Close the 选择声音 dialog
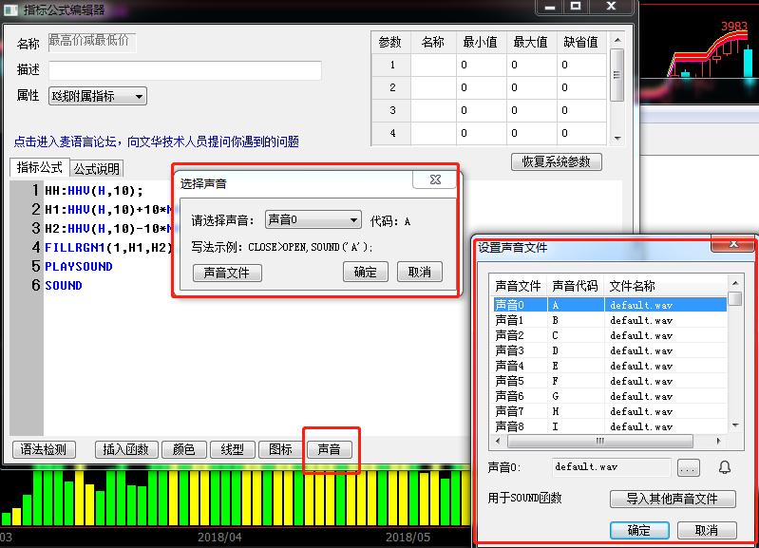The height and width of the screenshot is (548, 759). (x=436, y=179)
